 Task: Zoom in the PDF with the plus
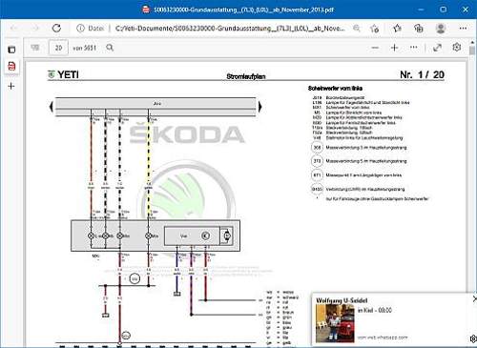(x=394, y=48)
